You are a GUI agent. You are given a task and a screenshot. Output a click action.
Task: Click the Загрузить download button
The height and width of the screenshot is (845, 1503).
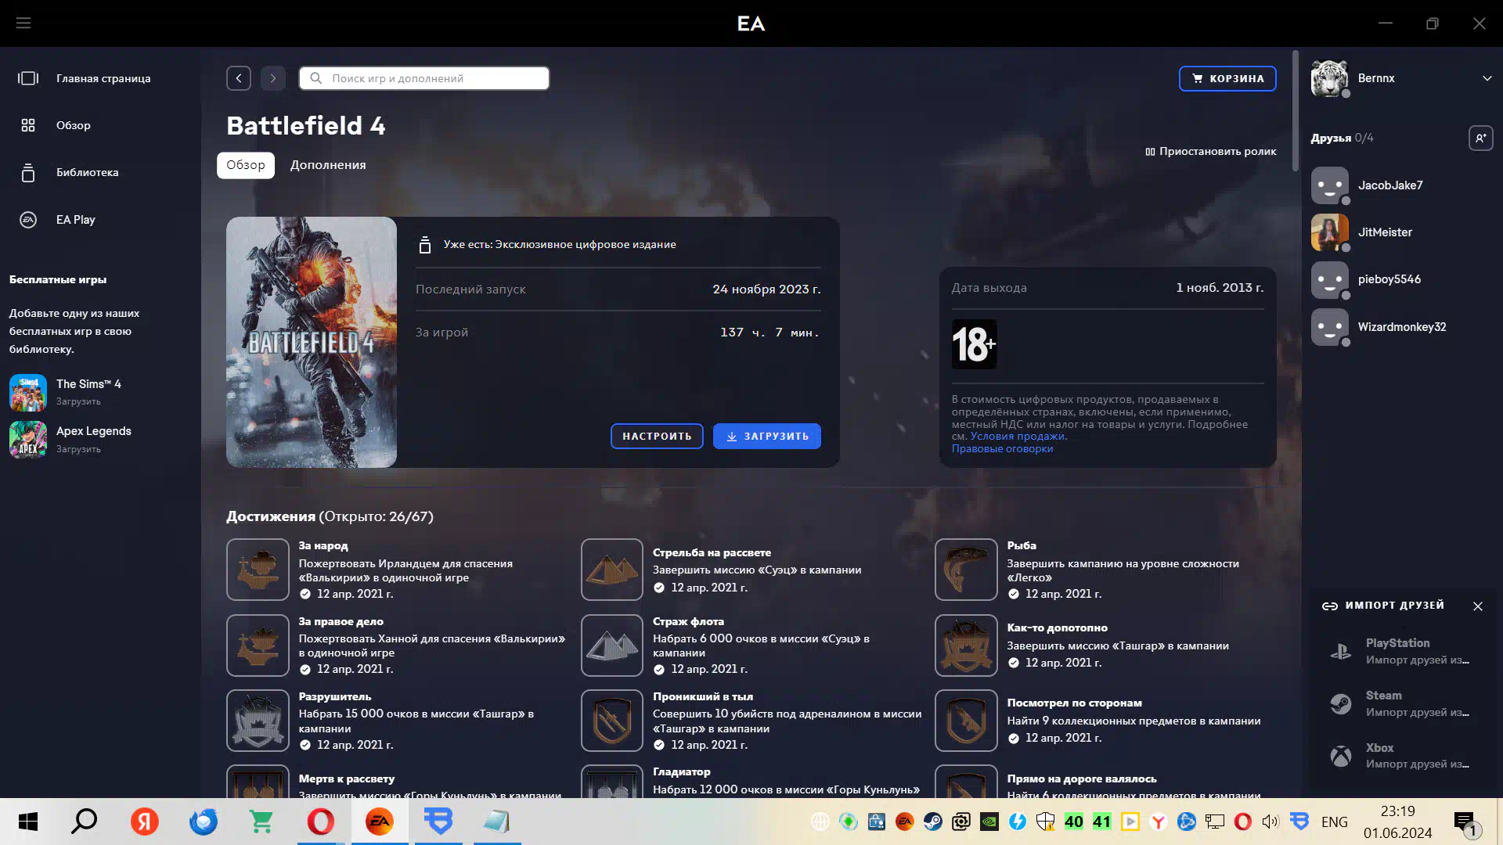767,436
